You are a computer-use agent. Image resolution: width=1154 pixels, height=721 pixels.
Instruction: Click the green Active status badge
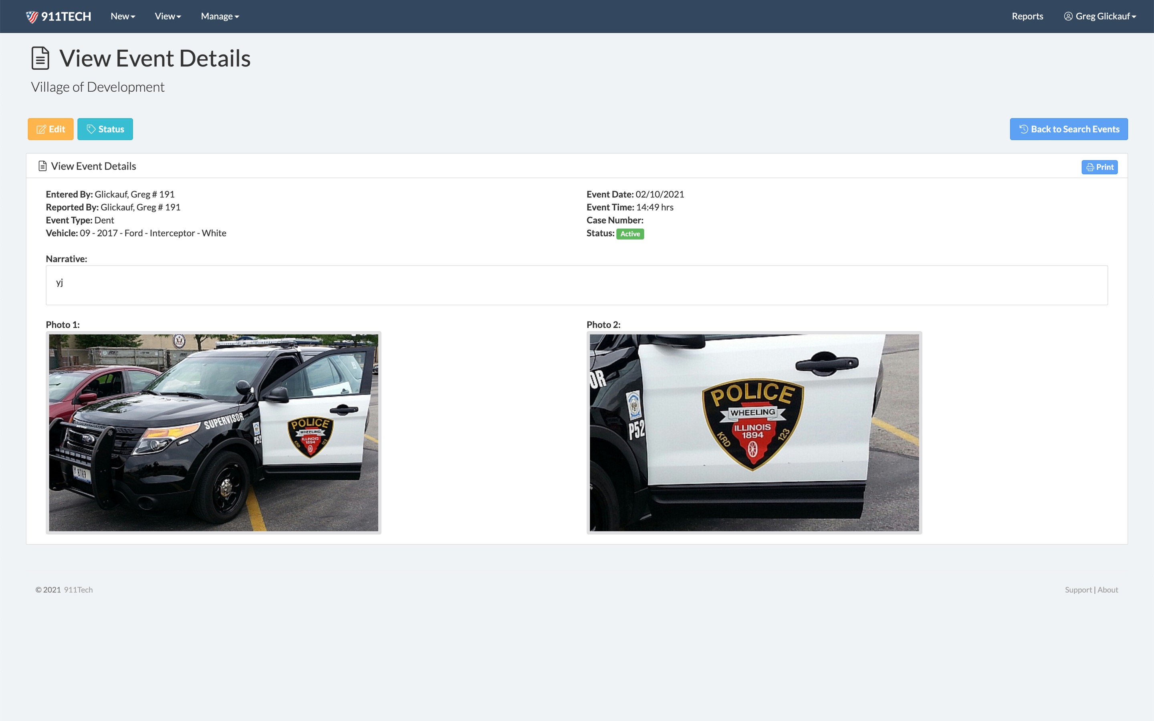click(630, 234)
